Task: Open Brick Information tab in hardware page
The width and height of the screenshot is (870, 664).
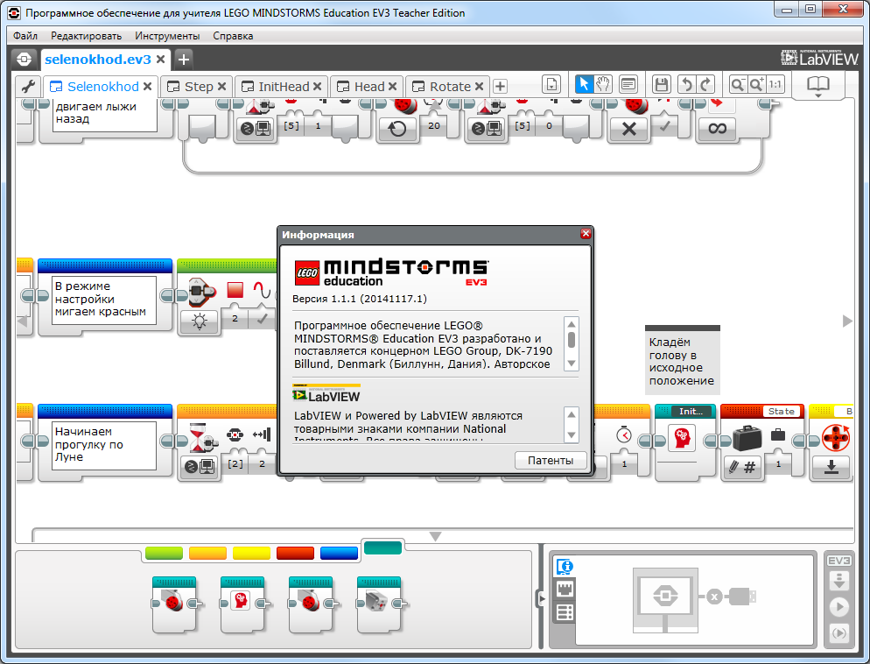Action: tap(565, 567)
